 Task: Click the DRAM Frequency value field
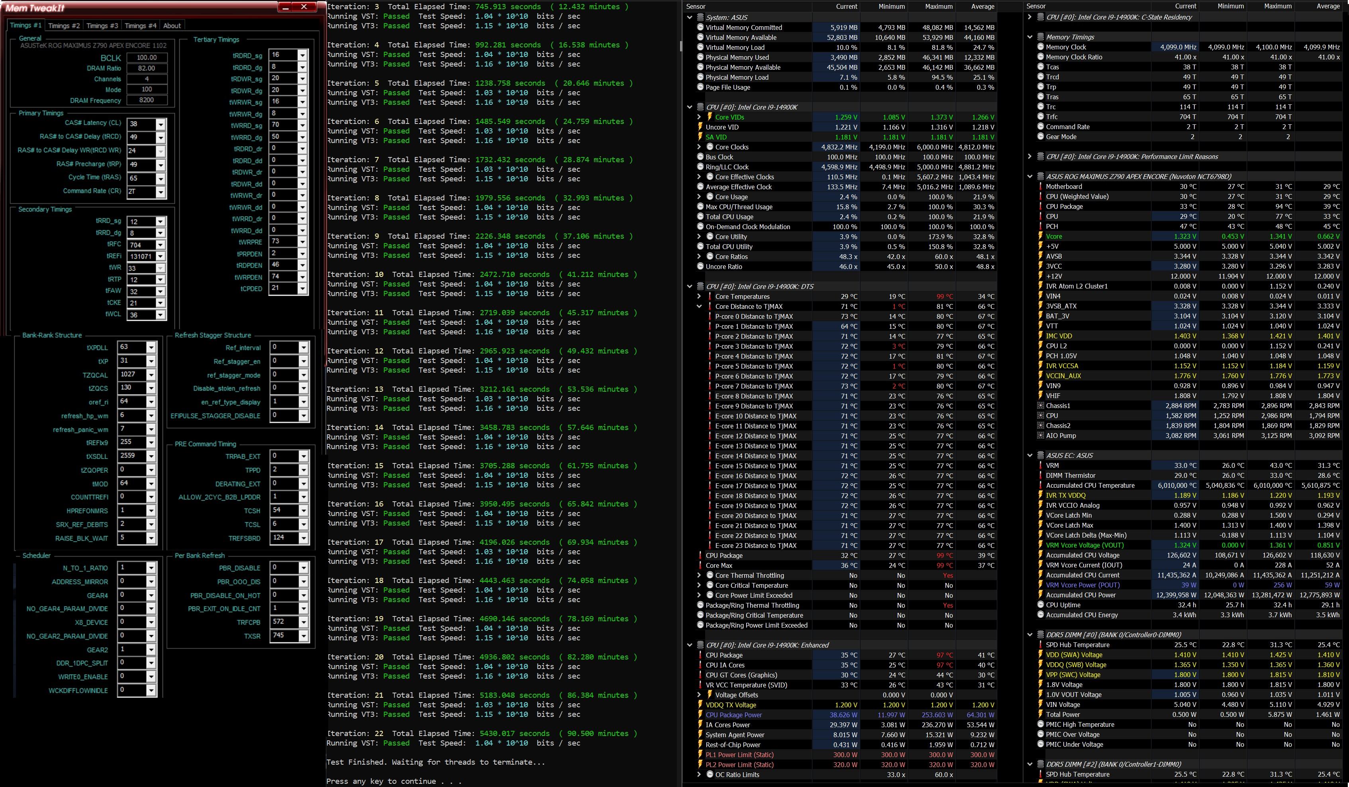pos(147,100)
